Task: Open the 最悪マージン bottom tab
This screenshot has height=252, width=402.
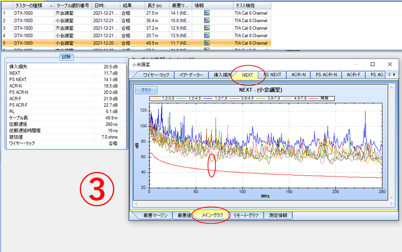Action: click(155, 215)
